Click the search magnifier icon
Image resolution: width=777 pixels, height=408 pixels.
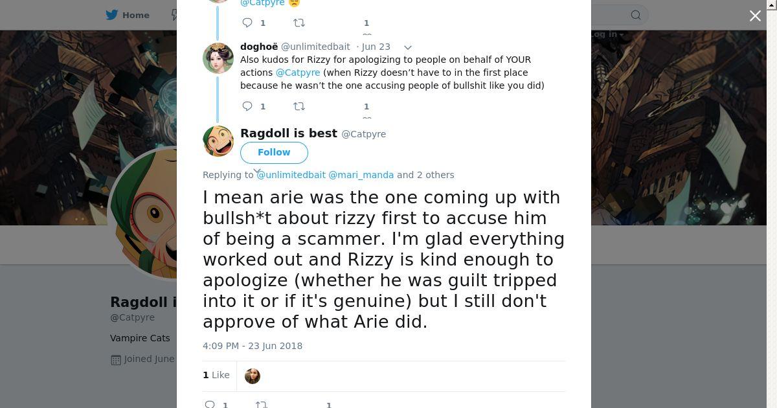tap(636, 15)
